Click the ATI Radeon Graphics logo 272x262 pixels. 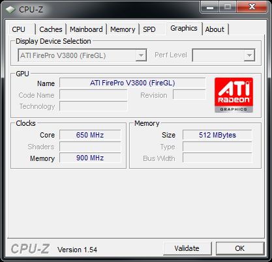pos(234,95)
